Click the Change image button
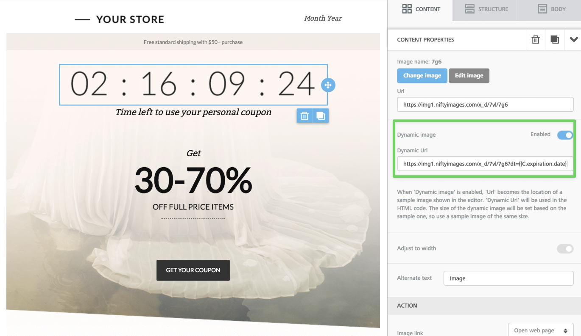The height and width of the screenshot is (336, 581). 422,76
